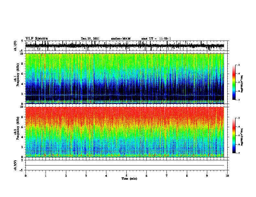Click the ch.1 log(PSD) colorbar label
The width and height of the screenshot is (256, 197).
click(242, 84)
